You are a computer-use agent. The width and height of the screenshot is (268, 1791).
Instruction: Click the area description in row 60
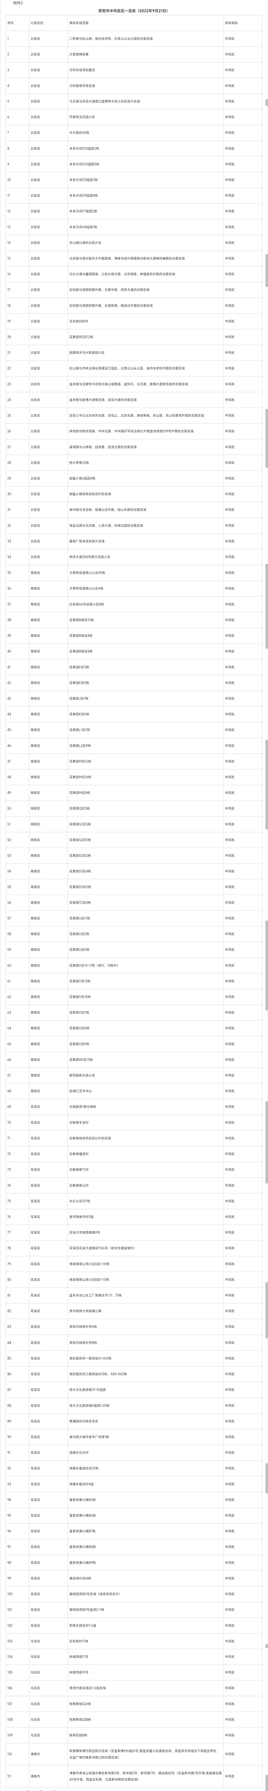click(x=94, y=966)
